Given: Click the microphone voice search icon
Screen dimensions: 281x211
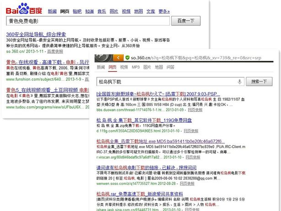Looking at the screenshot, I should [239, 82].
